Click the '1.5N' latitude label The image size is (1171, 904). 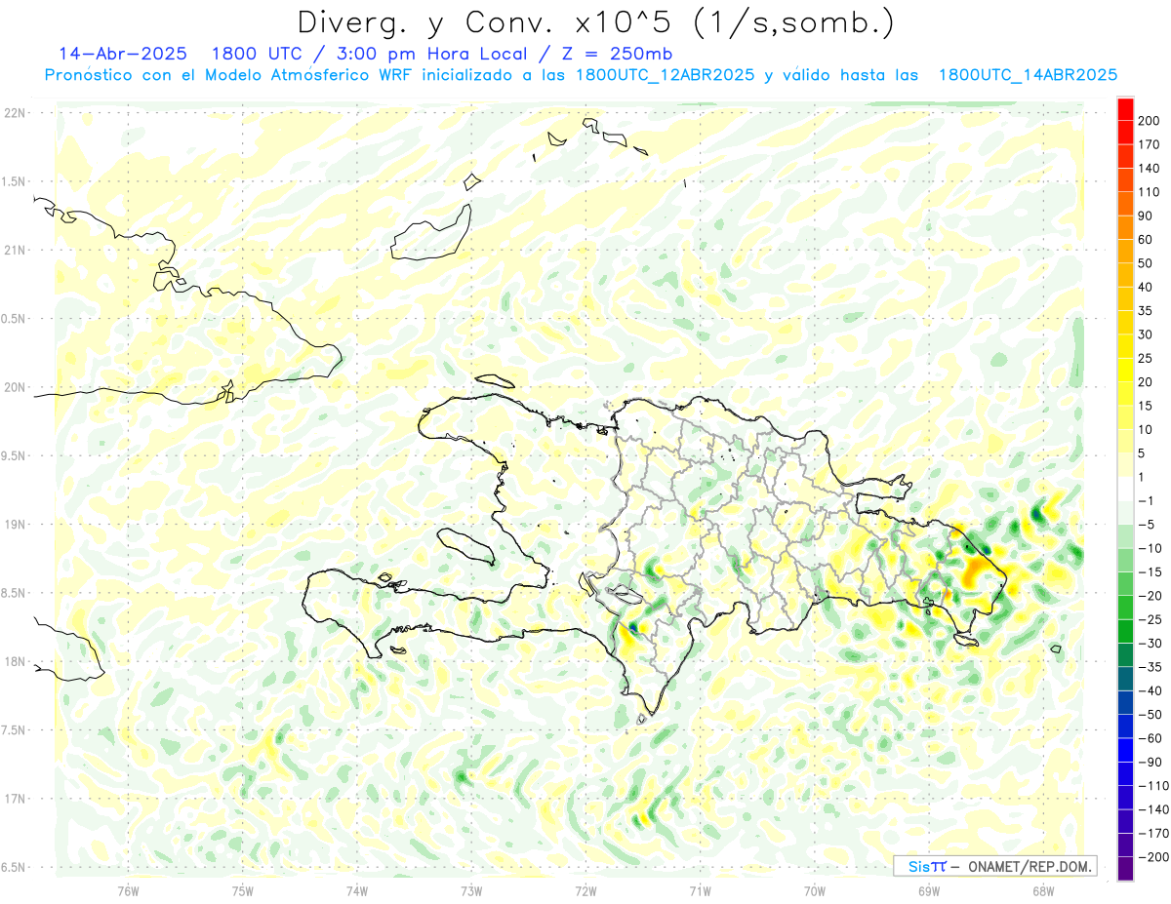pos(14,181)
